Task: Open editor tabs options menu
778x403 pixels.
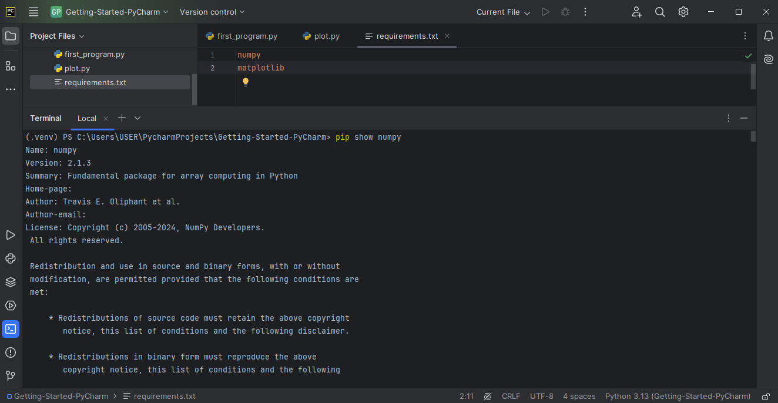Action: click(745, 36)
